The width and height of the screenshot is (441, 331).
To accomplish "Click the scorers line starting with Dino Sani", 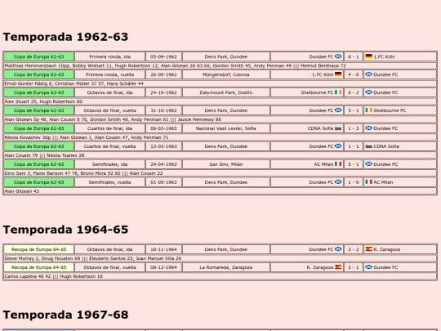I will click(220, 173).
